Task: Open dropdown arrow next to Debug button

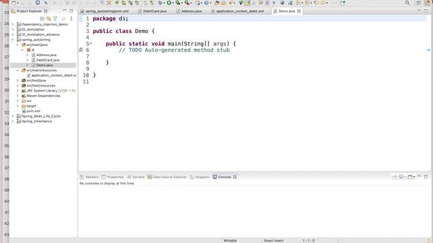Action: tap(164, 3)
